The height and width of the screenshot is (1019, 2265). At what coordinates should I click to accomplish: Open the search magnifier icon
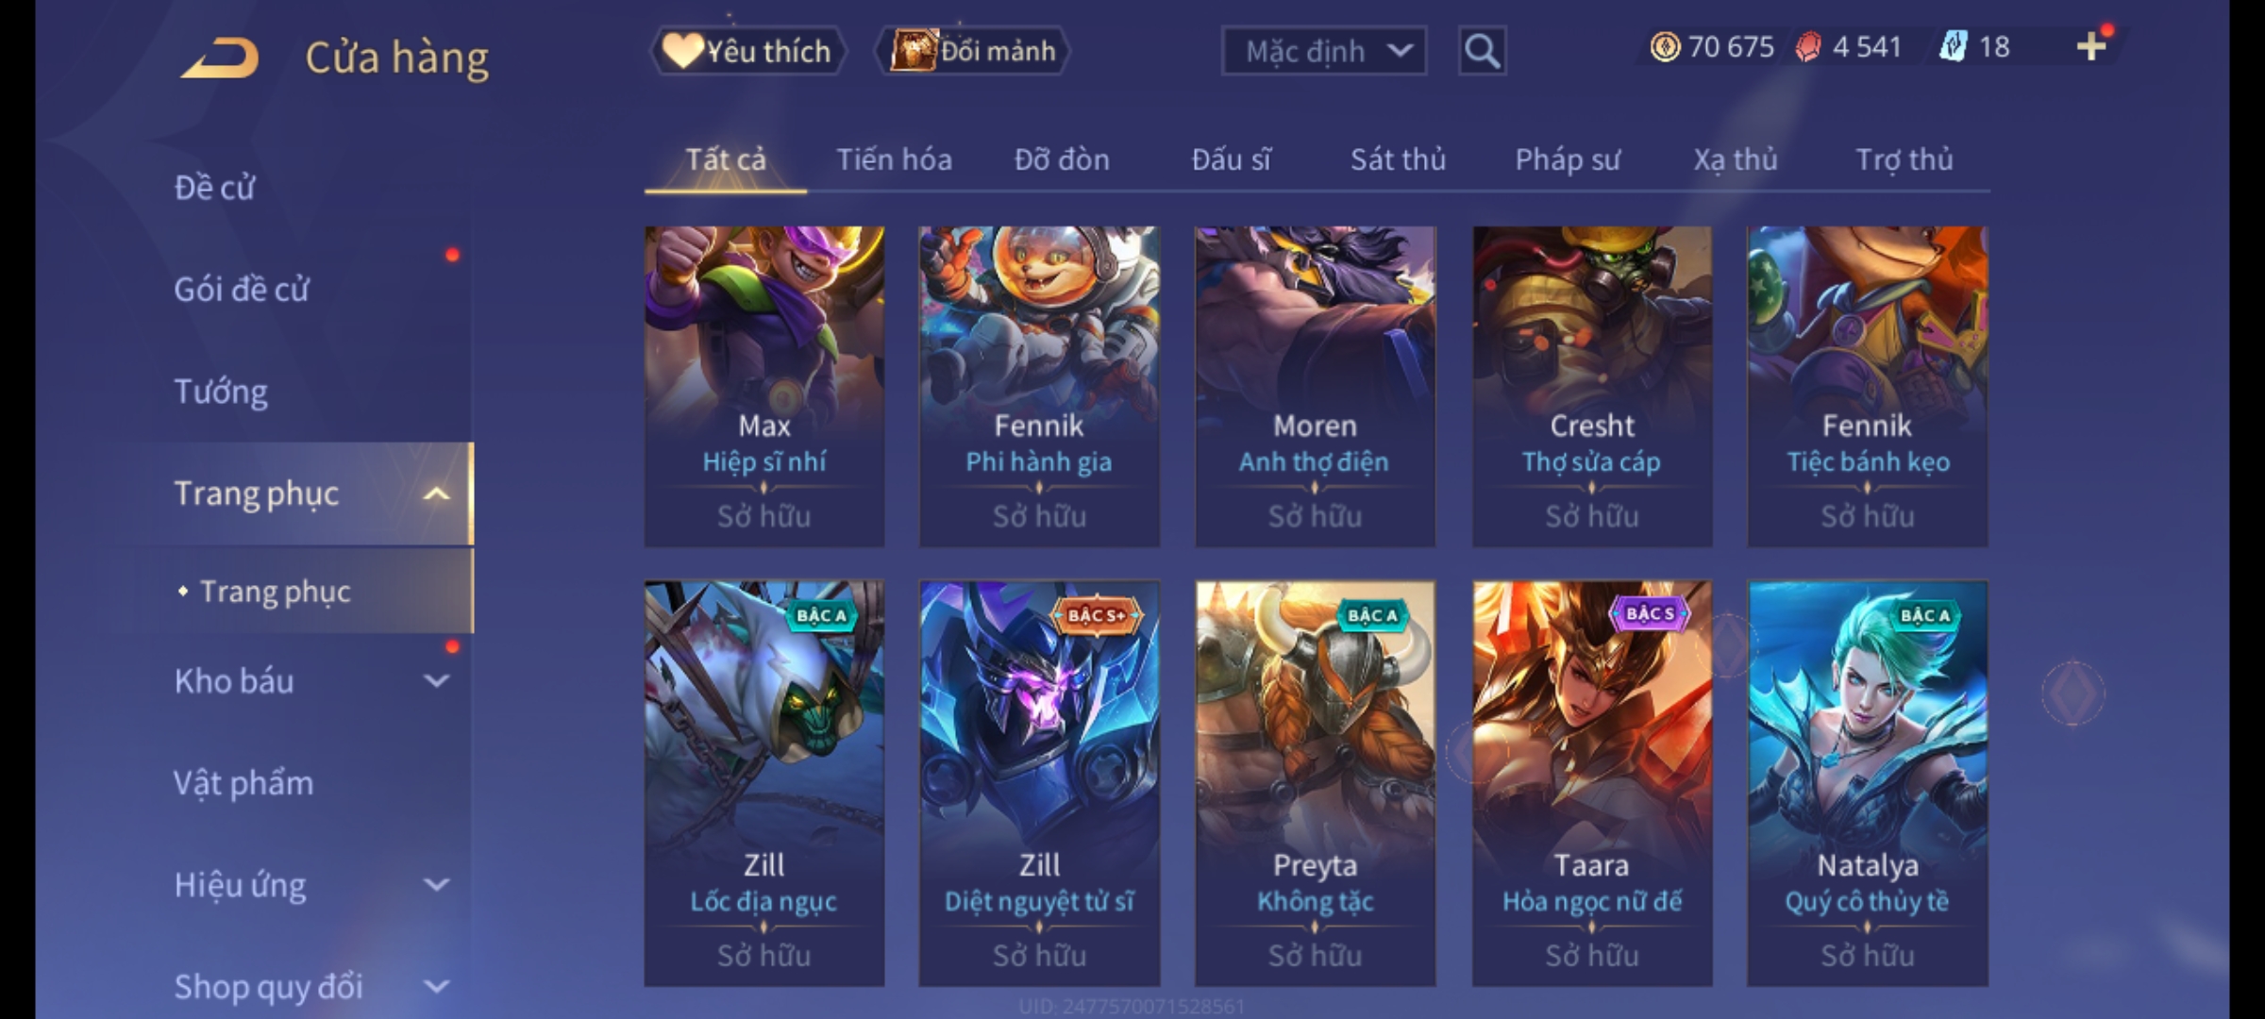pyautogui.click(x=1482, y=51)
